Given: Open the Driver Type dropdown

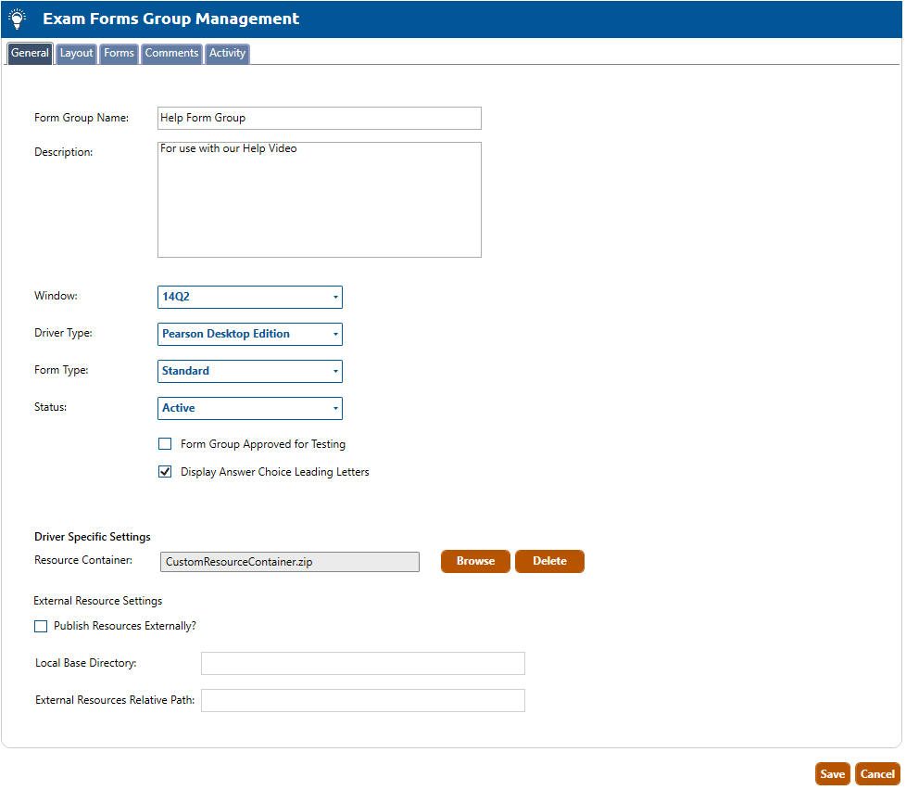Looking at the screenshot, I should tap(250, 334).
